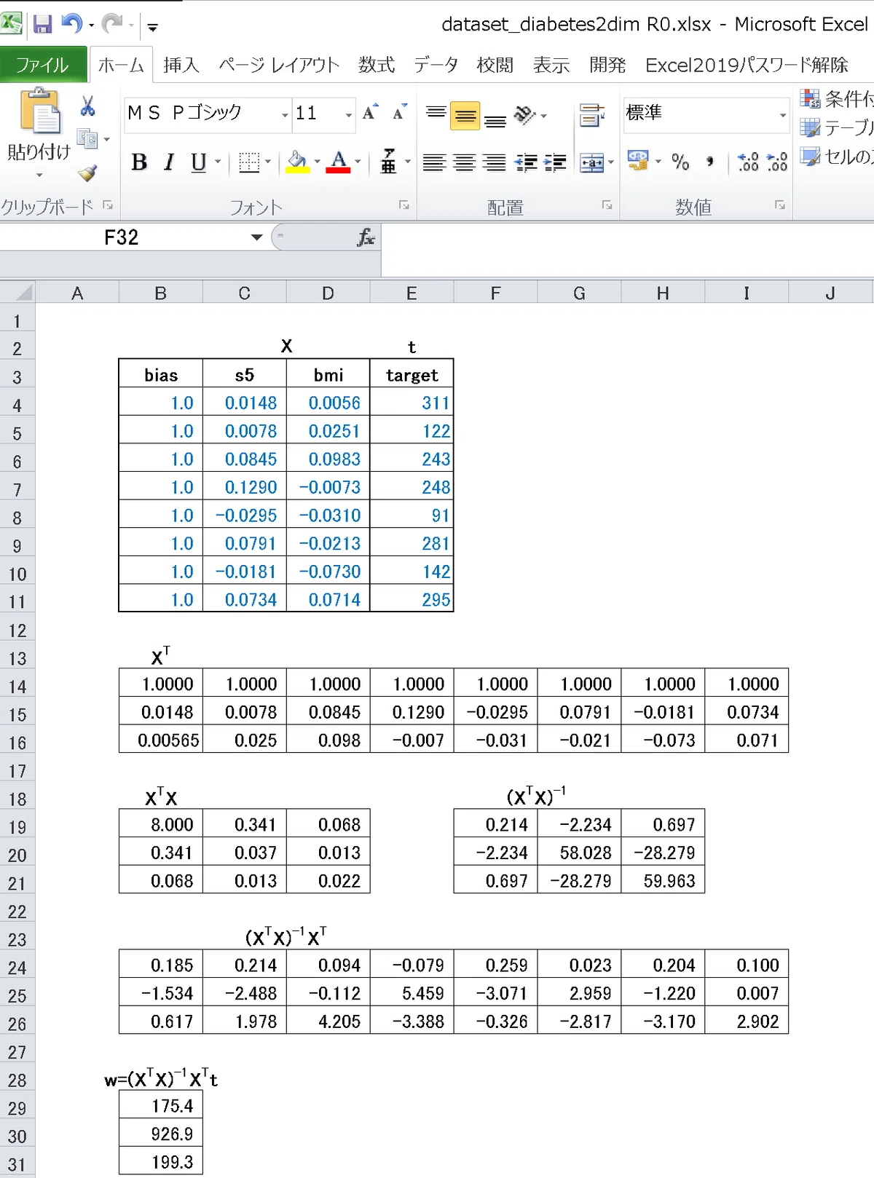The height and width of the screenshot is (1178, 874).
Task: Toggle Underline formatting
Action: [x=198, y=162]
